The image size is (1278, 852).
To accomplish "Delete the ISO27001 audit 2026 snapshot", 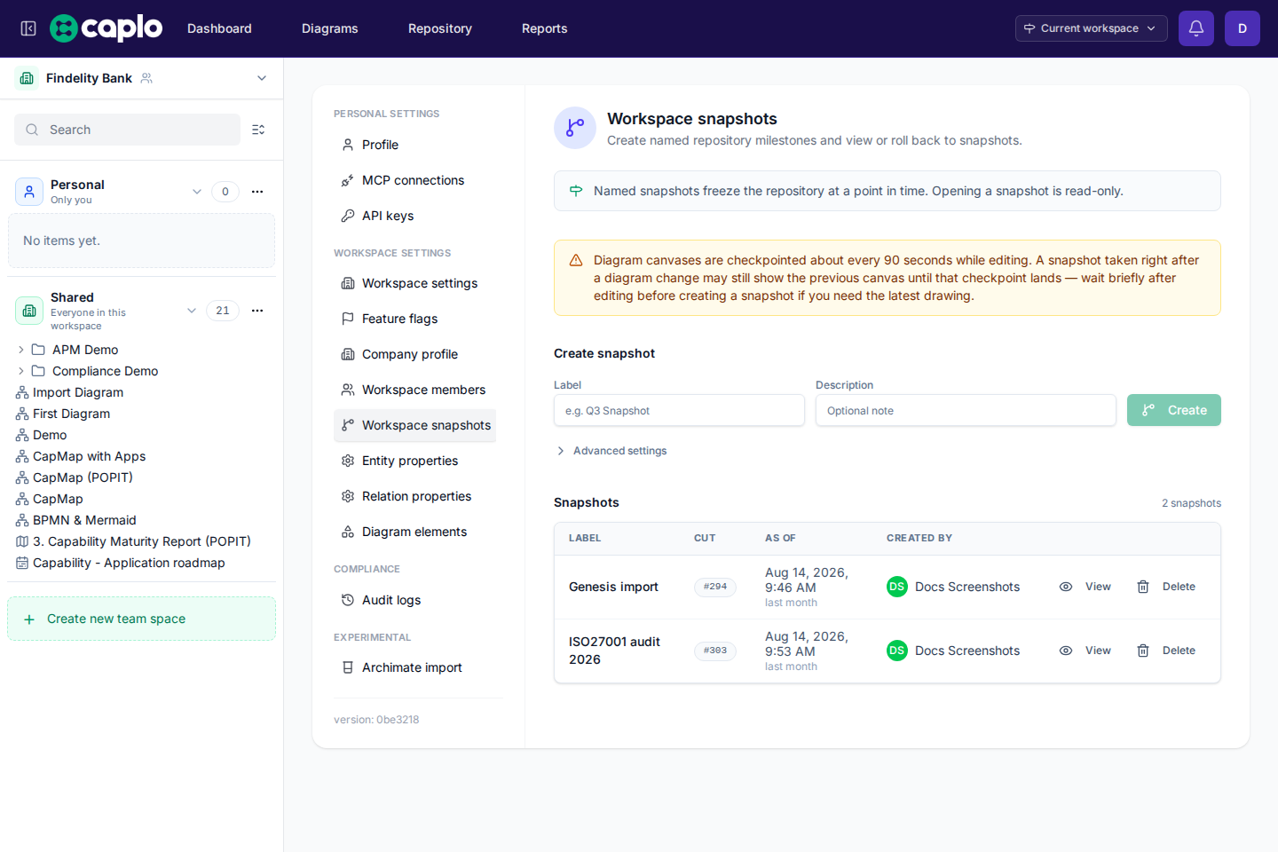I will pyautogui.click(x=1167, y=651).
